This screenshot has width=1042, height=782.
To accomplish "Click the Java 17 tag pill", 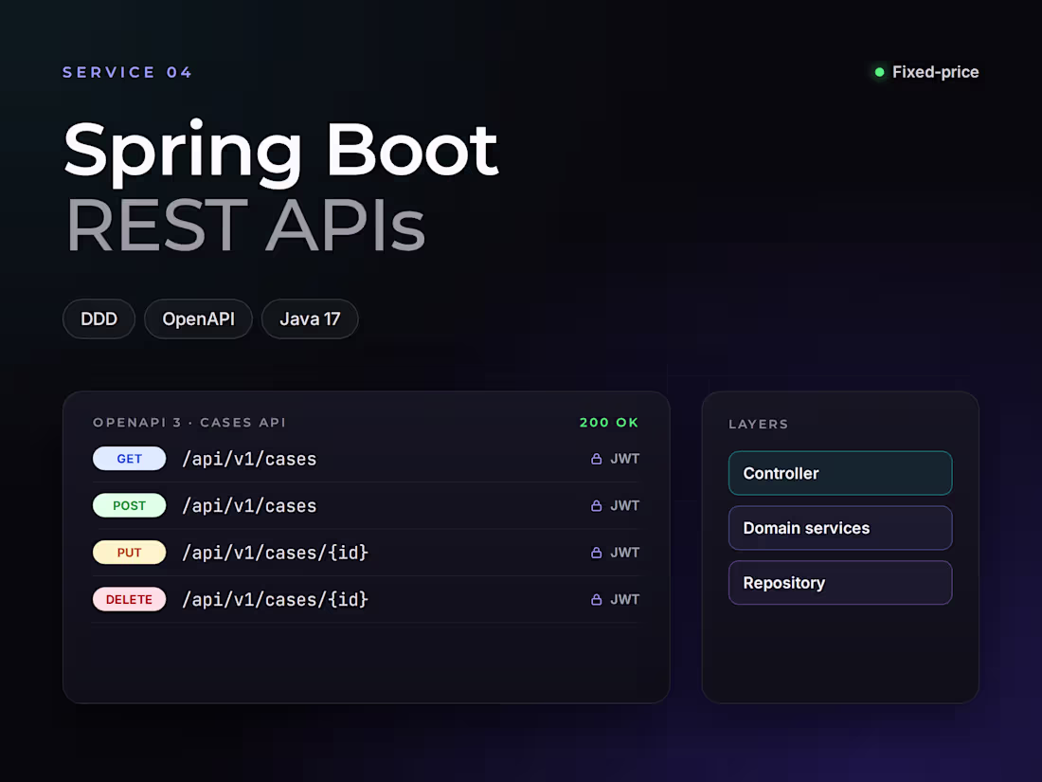I will point(310,319).
